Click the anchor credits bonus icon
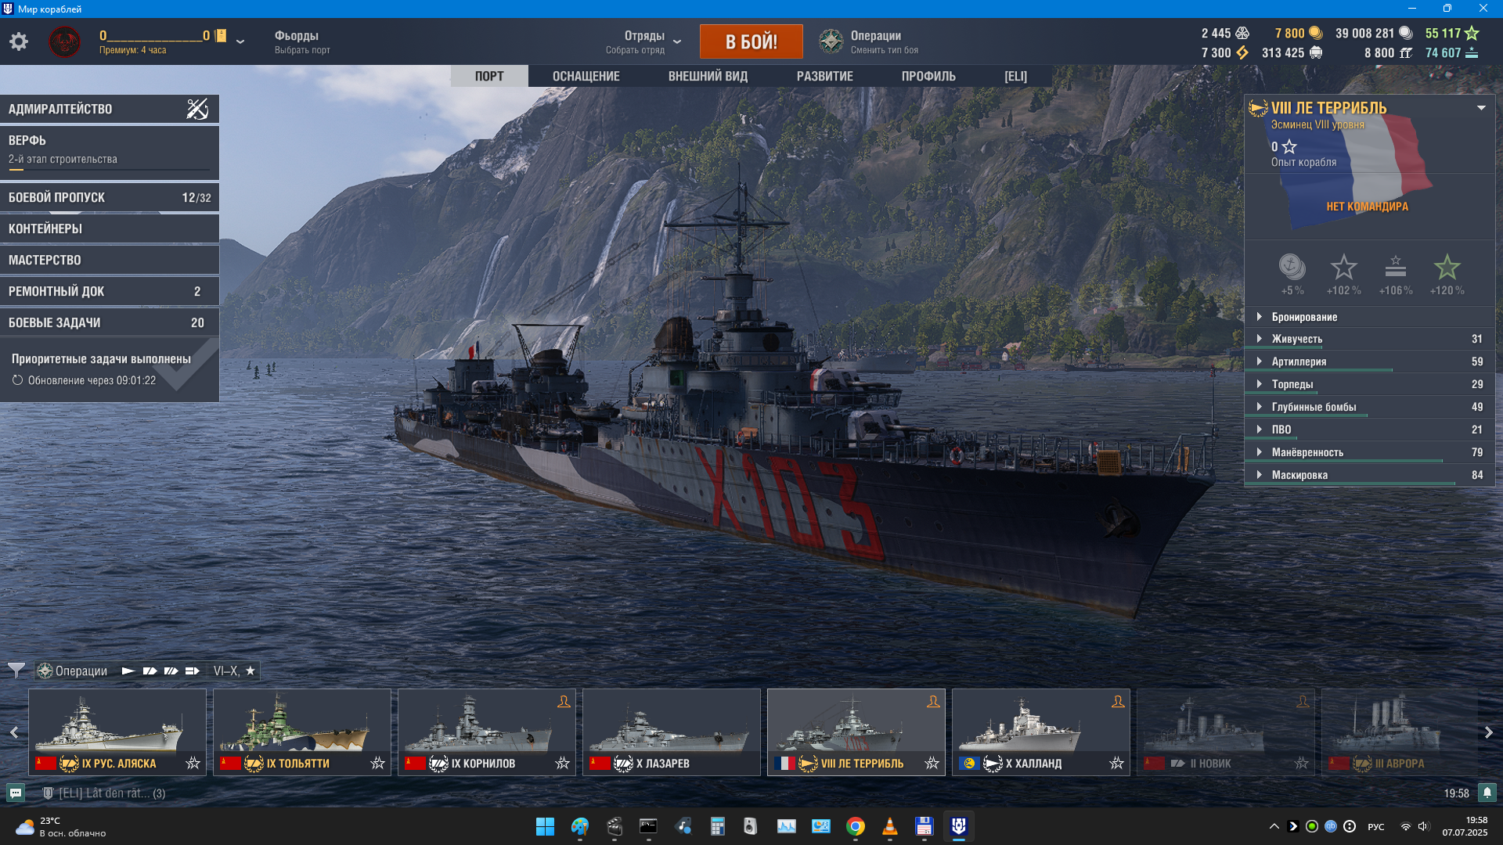 pyautogui.click(x=1292, y=268)
